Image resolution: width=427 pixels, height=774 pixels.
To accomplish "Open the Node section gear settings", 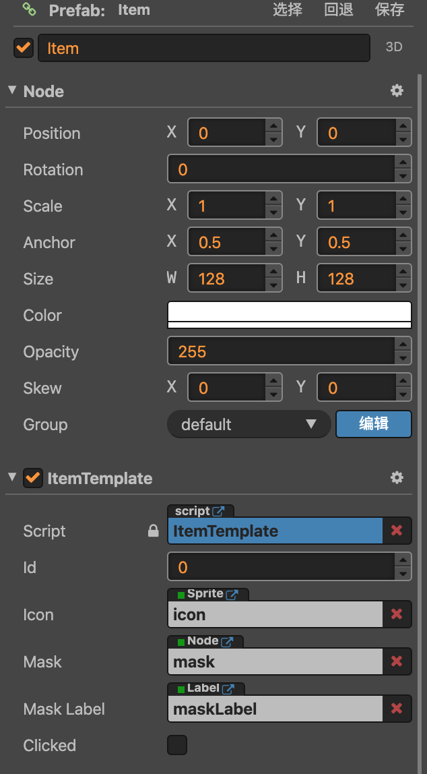I will 397,90.
